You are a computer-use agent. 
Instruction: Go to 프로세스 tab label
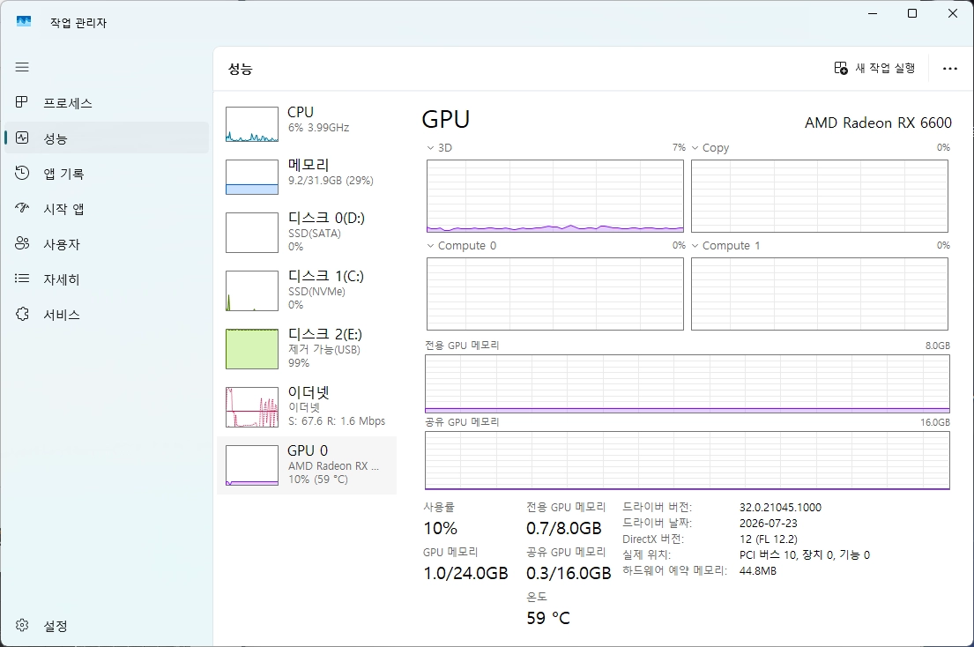click(68, 103)
